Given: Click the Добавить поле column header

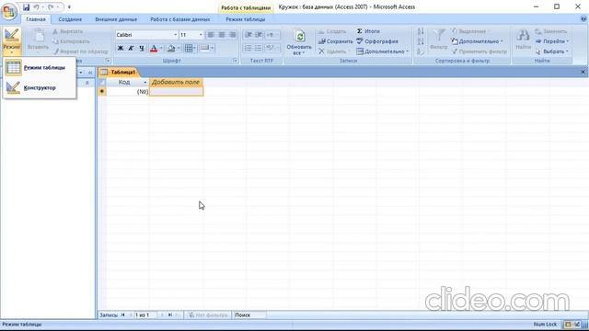Looking at the screenshot, I should (x=176, y=82).
